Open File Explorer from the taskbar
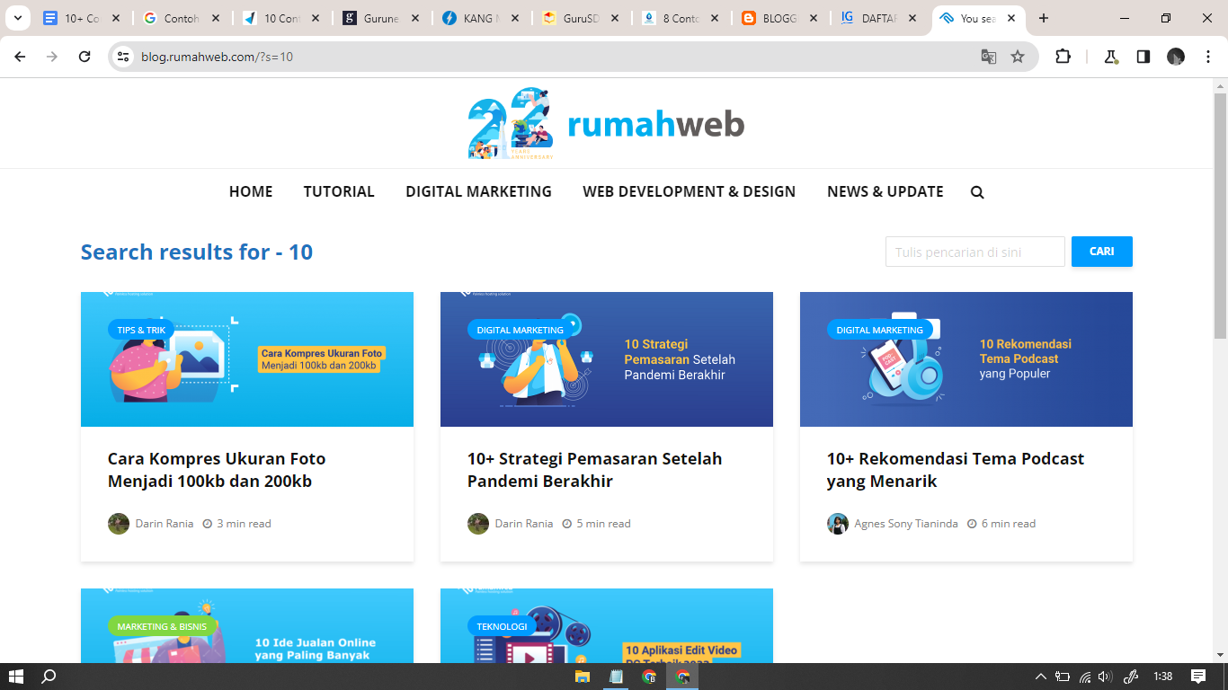1228x690 pixels. pyautogui.click(x=583, y=677)
